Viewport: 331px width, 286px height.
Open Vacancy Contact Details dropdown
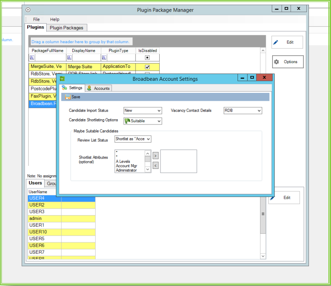coord(243,111)
